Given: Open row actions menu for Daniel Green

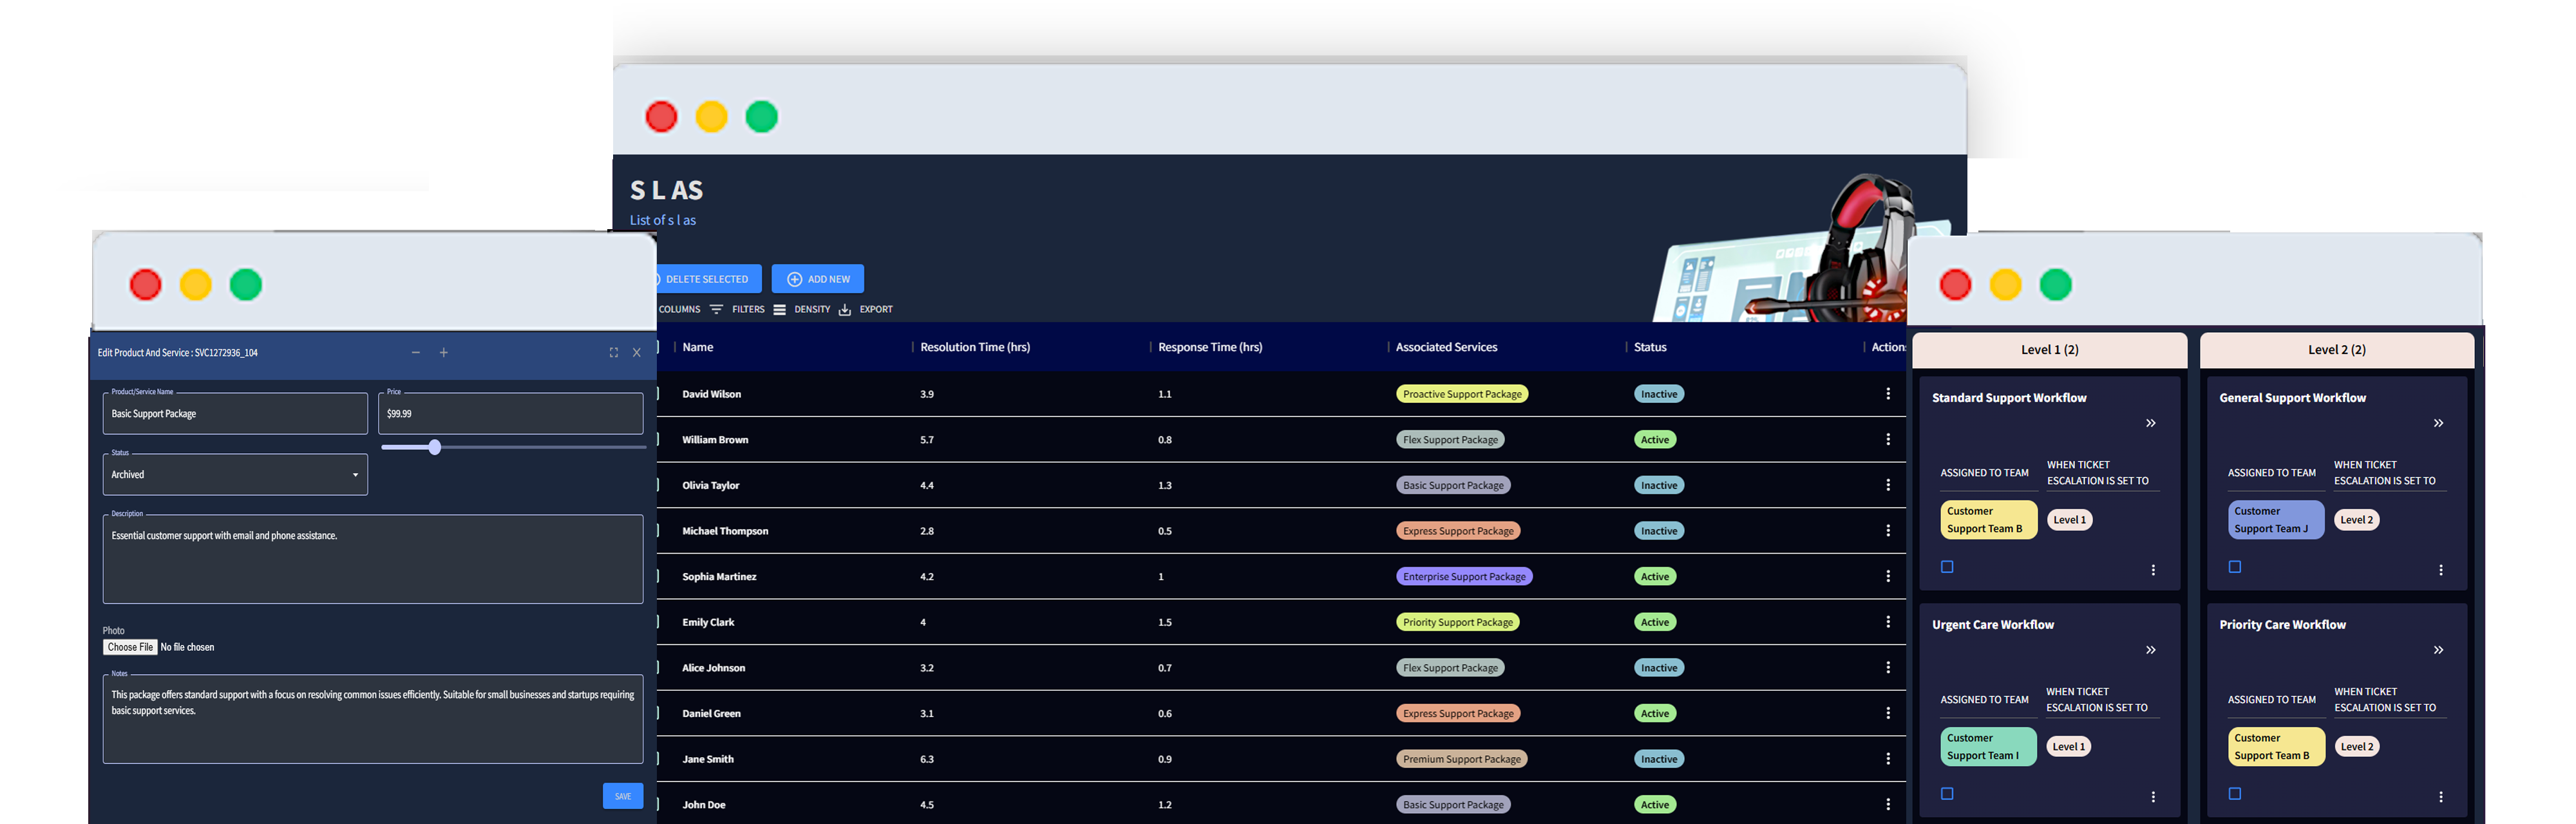Looking at the screenshot, I should coord(1887,714).
